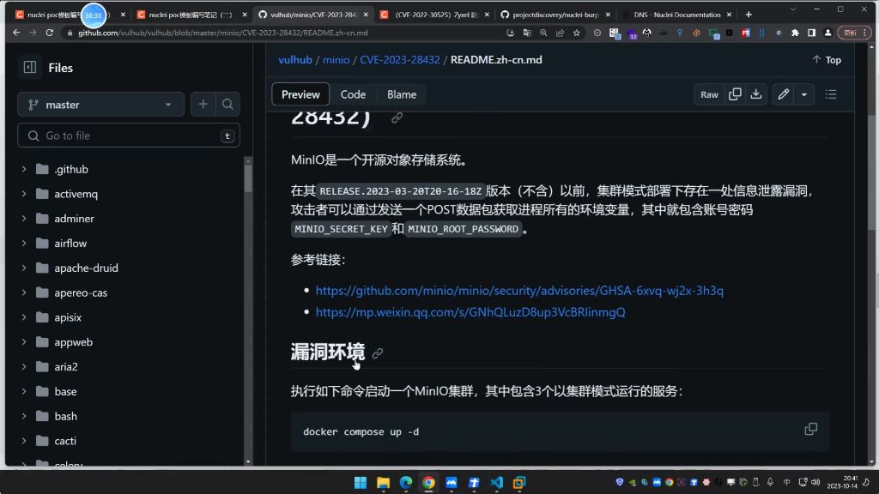Share this page icon in address bar
Viewport: 879px width, 494px height.
click(x=560, y=33)
